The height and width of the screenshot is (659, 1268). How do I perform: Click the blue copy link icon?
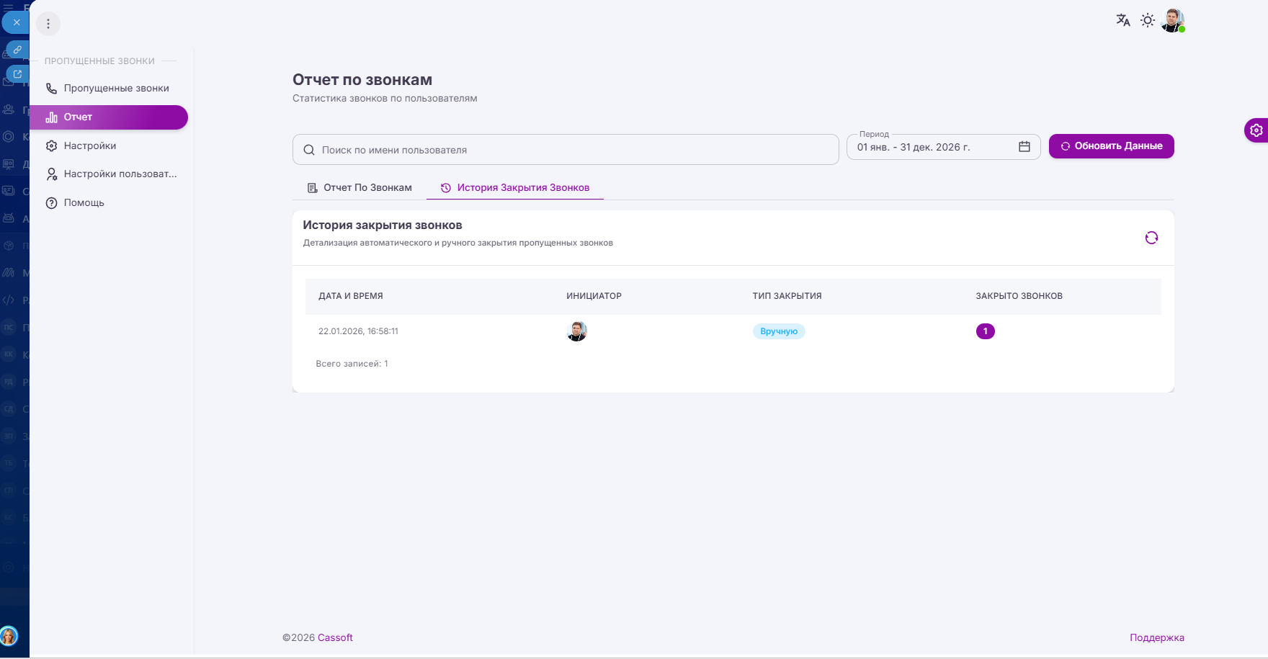(17, 50)
